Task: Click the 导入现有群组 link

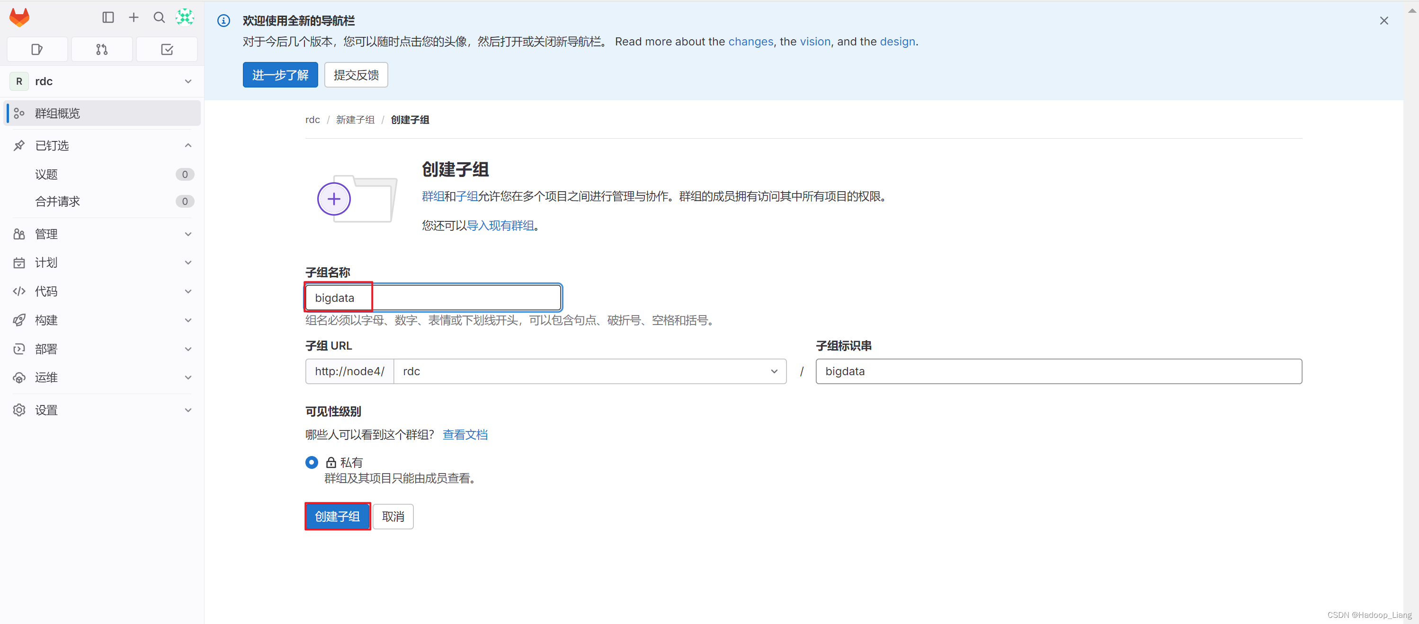Action: [x=500, y=226]
